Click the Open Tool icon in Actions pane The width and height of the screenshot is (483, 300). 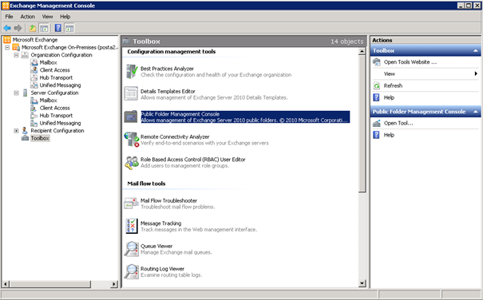tap(376, 123)
